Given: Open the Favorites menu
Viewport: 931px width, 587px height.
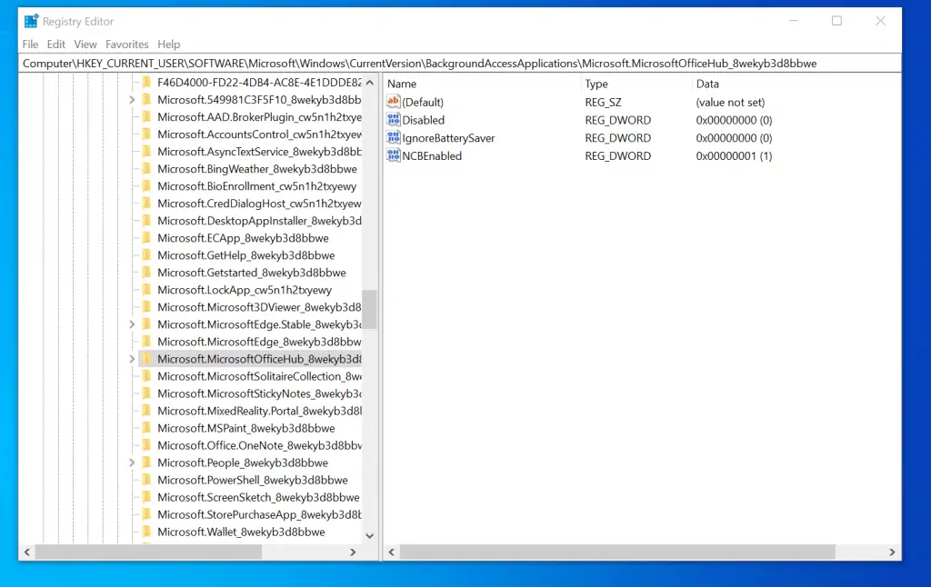Looking at the screenshot, I should coord(126,44).
